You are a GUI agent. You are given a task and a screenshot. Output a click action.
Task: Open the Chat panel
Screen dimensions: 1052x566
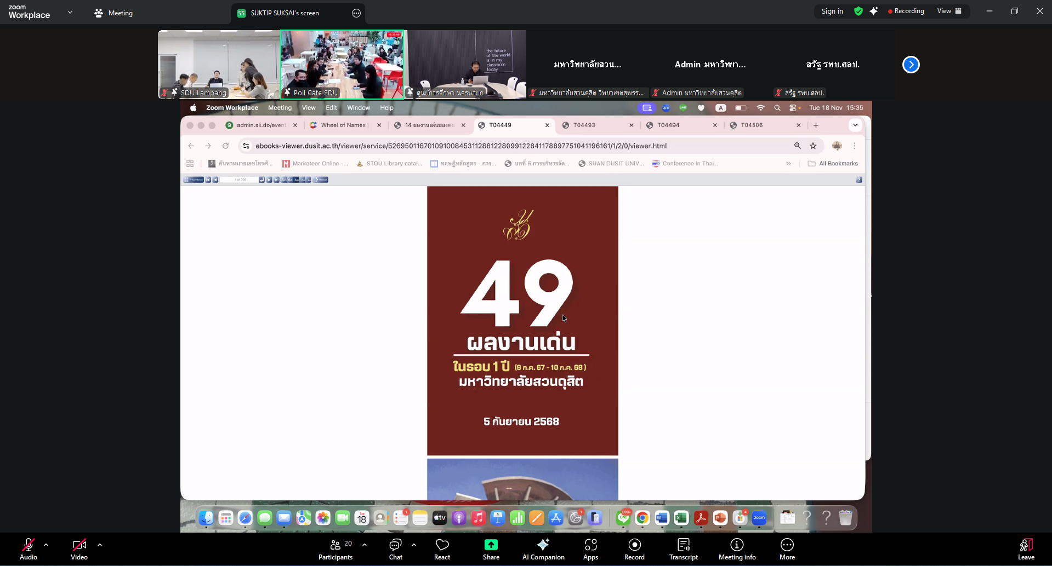[395, 549]
